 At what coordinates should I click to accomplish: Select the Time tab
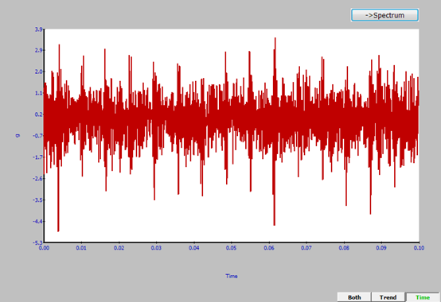423,297
